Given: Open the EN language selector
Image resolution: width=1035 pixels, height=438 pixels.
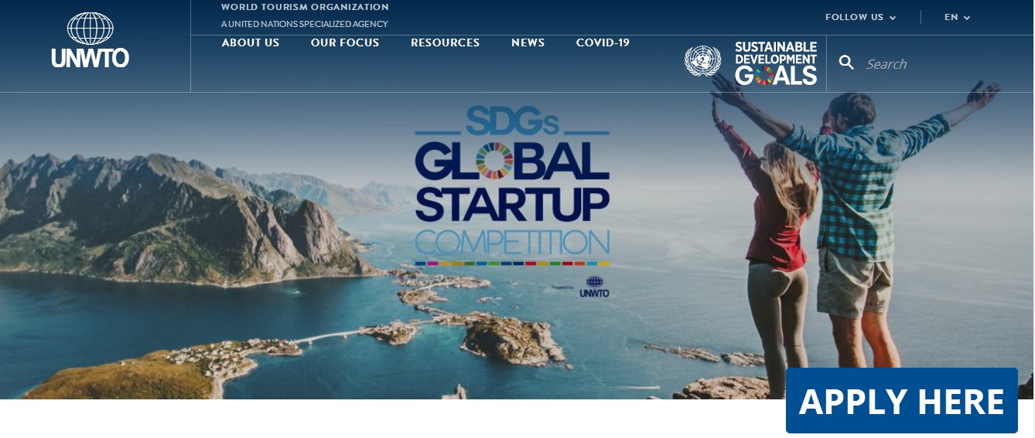Looking at the screenshot, I should point(957,17).
